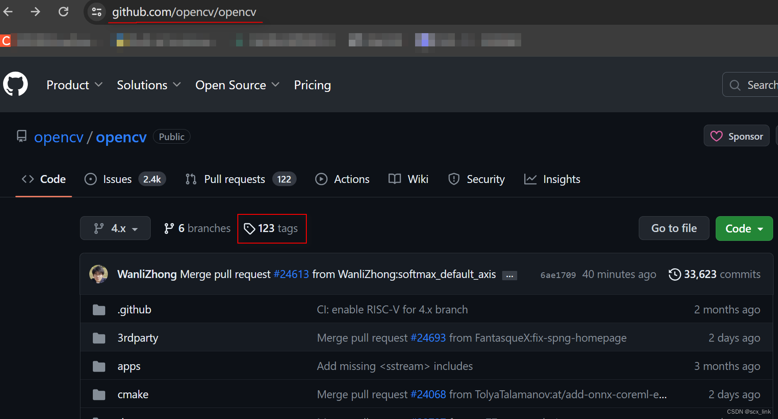Click the Go to file button
This screenshot has width=778, height=419.
[x=674, y=228]
